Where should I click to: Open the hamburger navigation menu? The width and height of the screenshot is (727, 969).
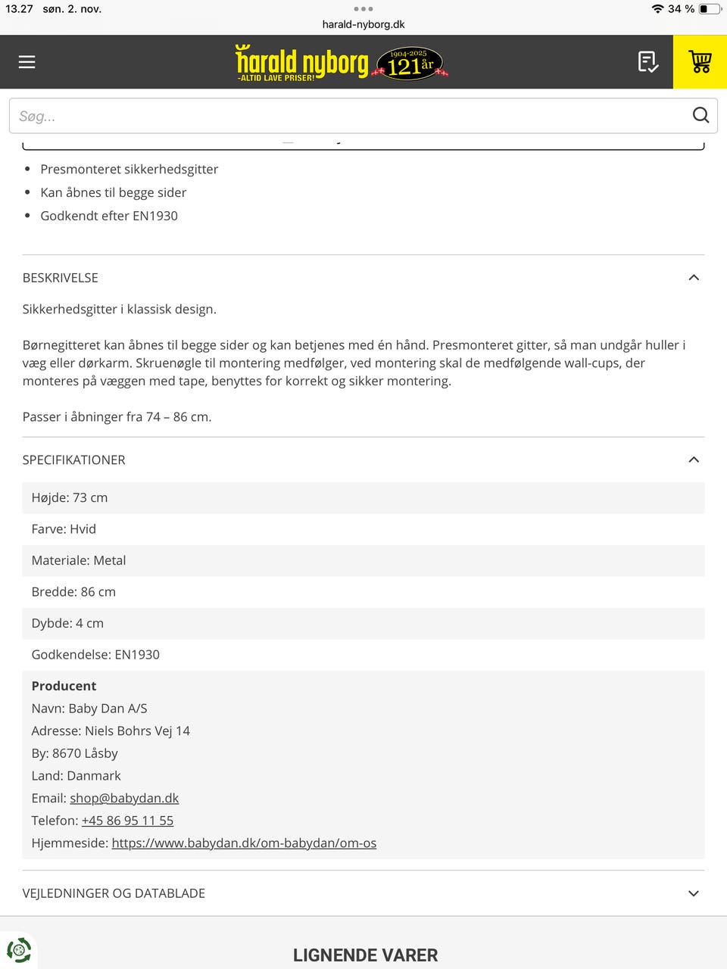tap(27, 62)
